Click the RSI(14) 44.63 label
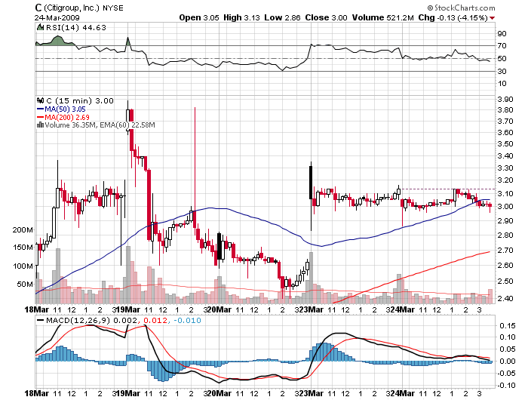Screen dimensions: 528x400 pos(75,28)
